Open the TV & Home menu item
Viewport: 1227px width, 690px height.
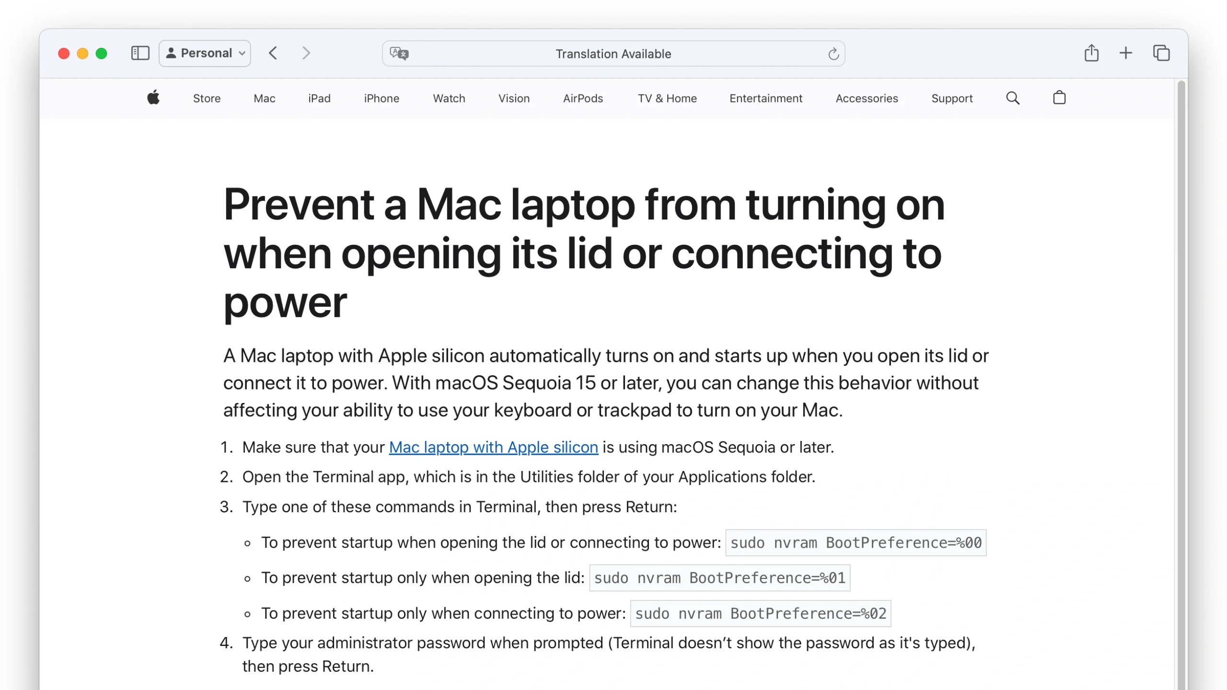tap(667, 98)
